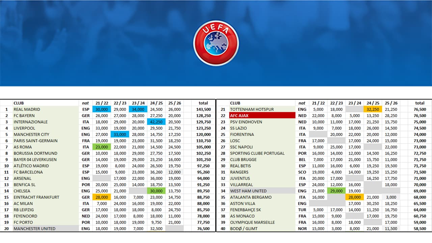The image size is (432, 243).
Task: Select Tottenham's orange 32,250 cell
Action: [373, 109]
